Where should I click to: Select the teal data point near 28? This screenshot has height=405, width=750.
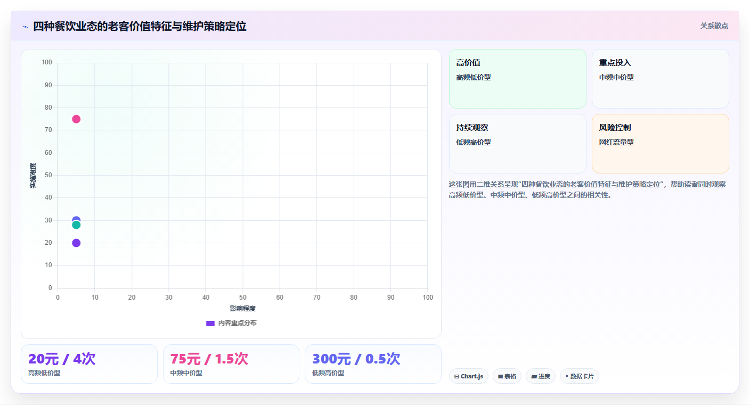pyautogui.click(x=76, y=225)
